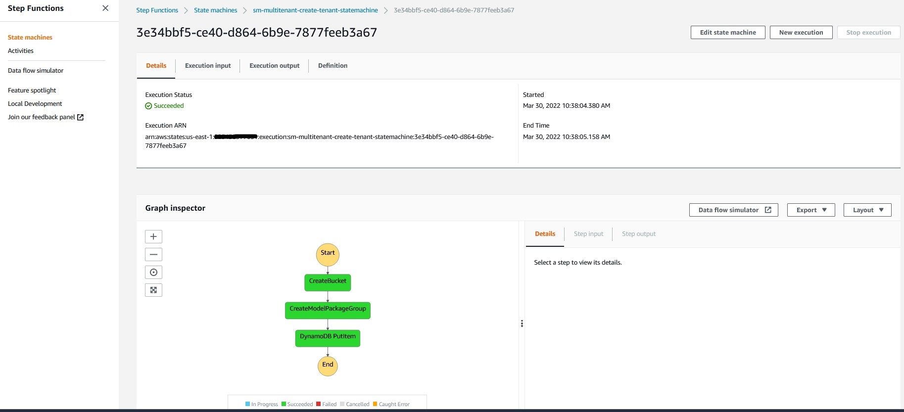This screenshot has width=904, height=412.
Task: Center the graph view
Action: [153, 272]
